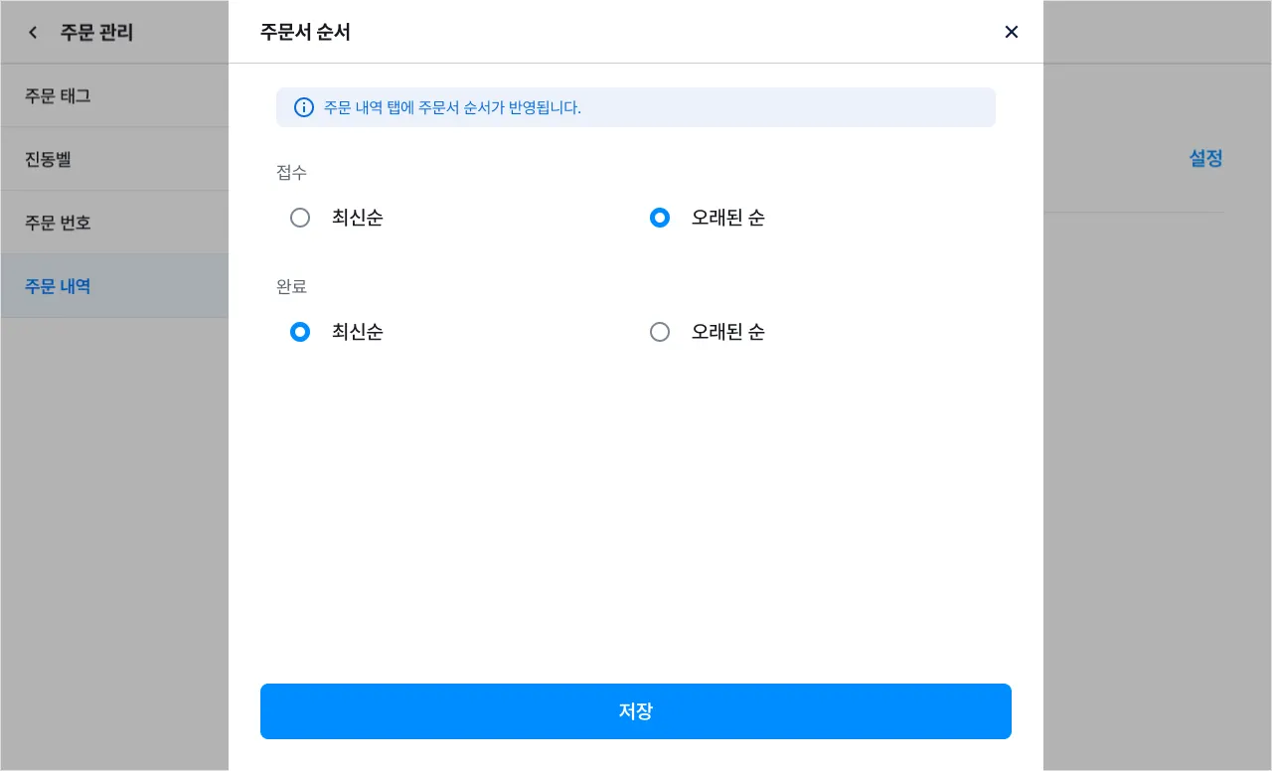The image size is (1272, 771).
Task: Select 오래된 순 radio button under 완료
Action: (x=660, y=332)
